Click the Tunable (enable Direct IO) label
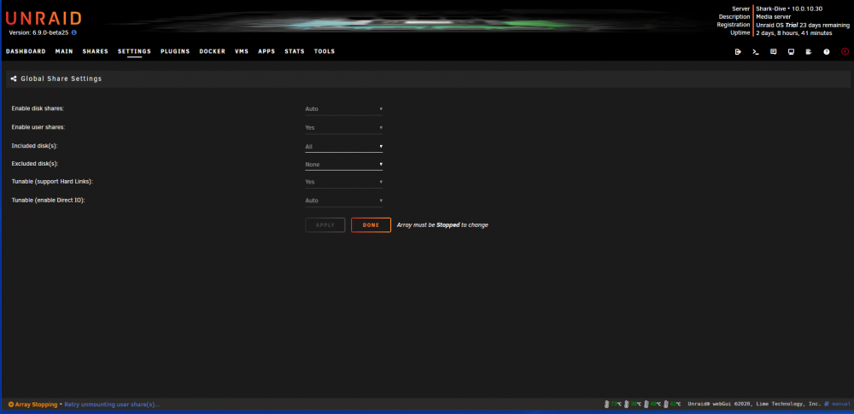854x414 pixels. pyautogui.click(x=49, y=200)
